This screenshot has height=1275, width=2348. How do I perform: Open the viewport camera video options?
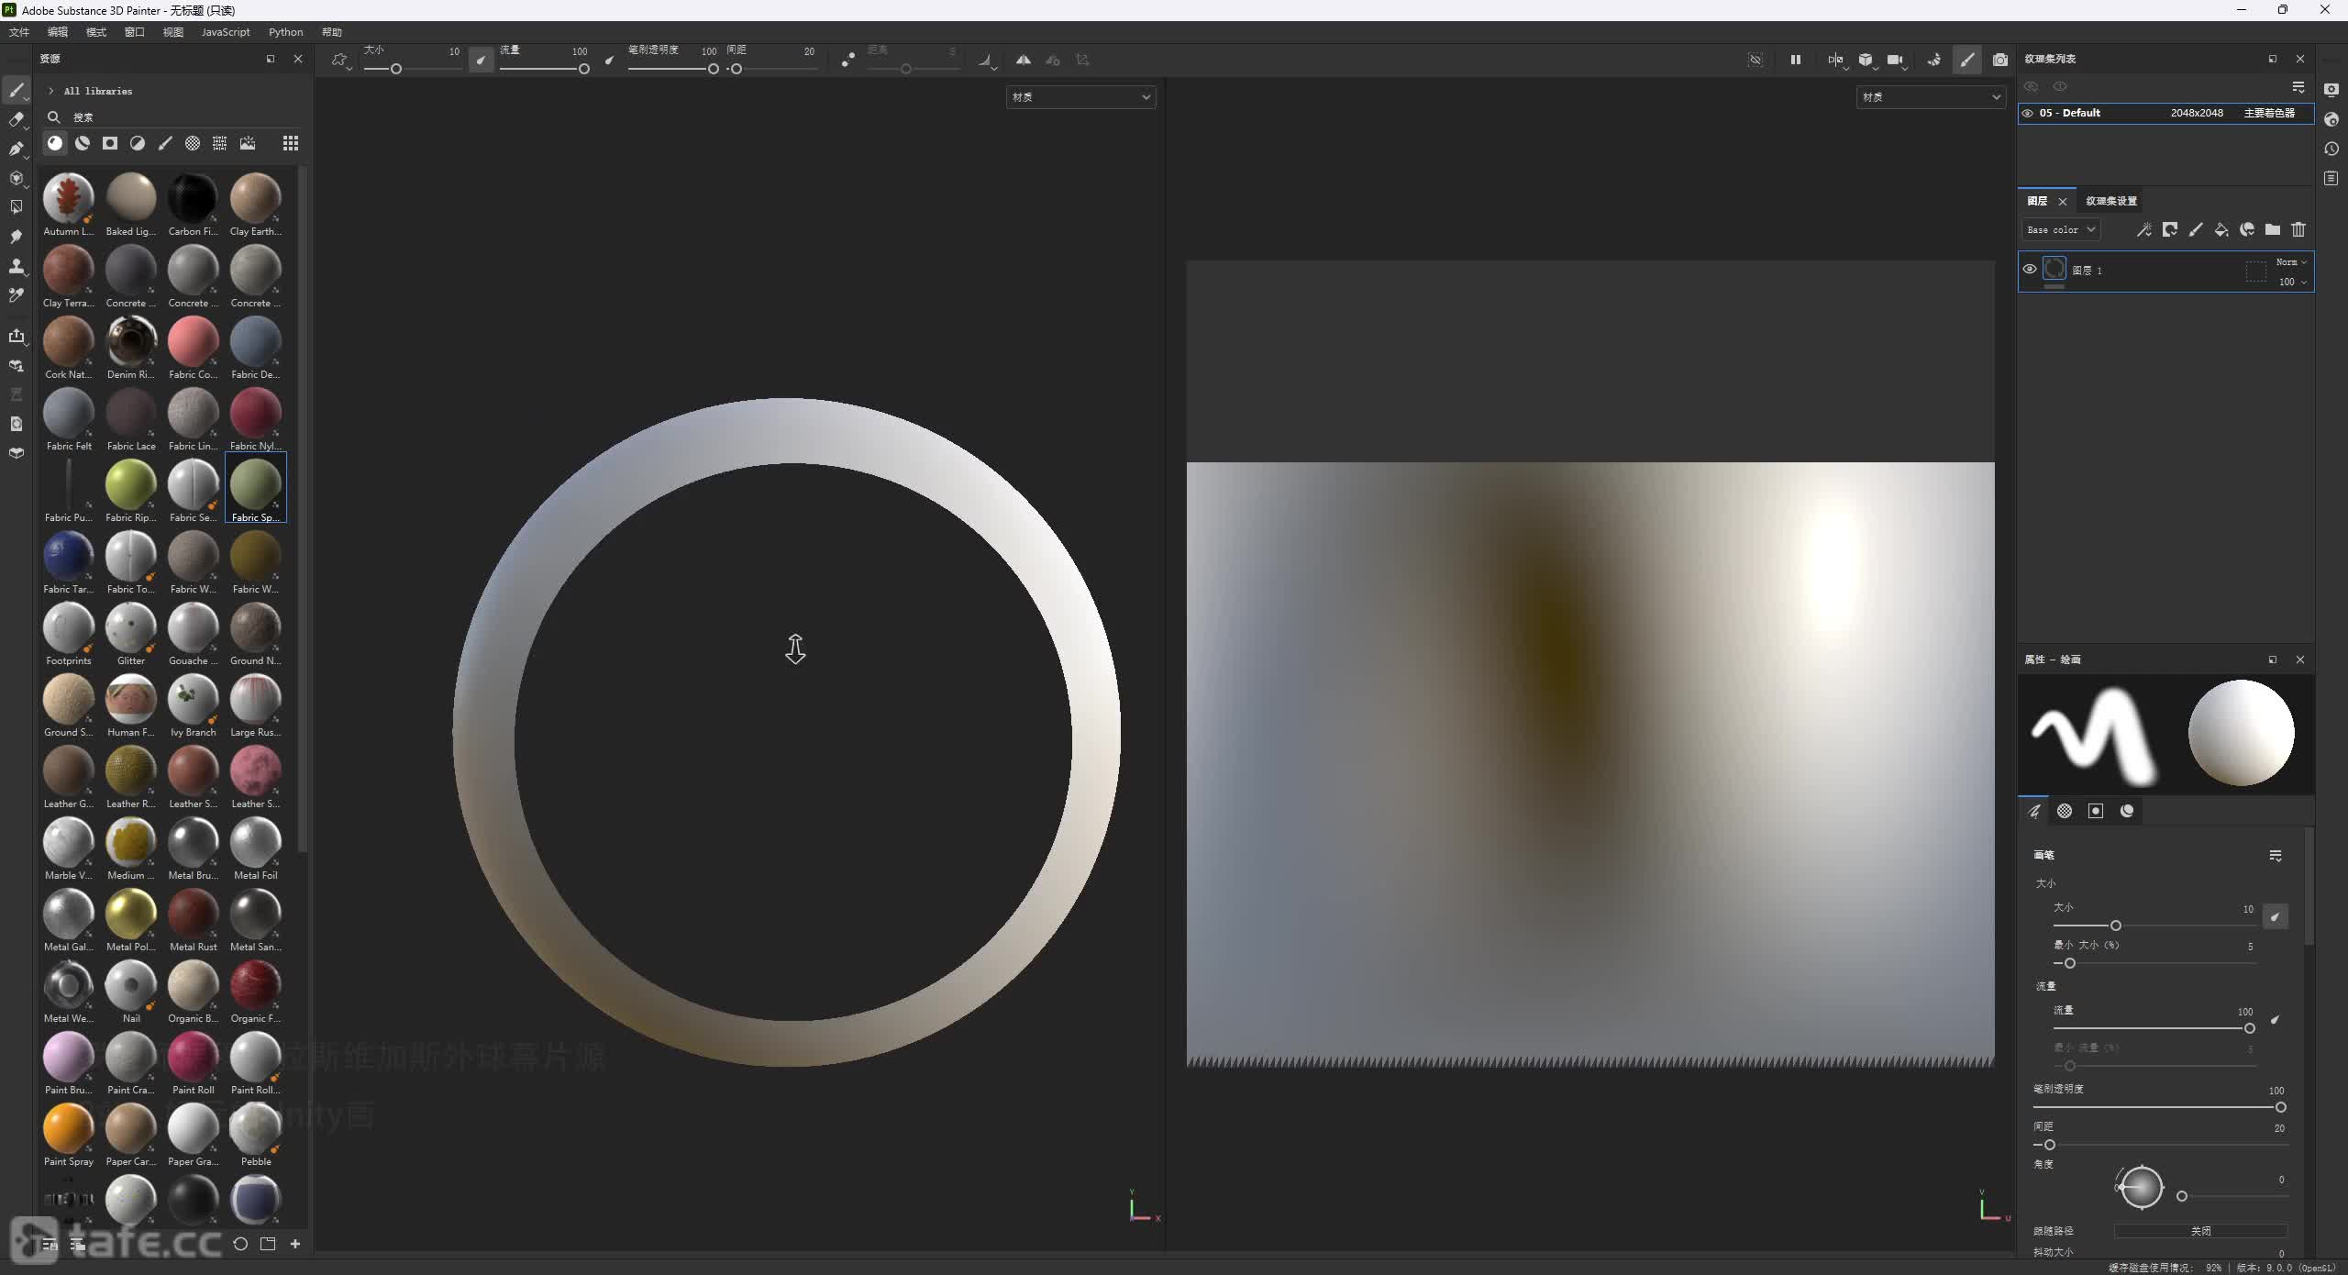1896,60
